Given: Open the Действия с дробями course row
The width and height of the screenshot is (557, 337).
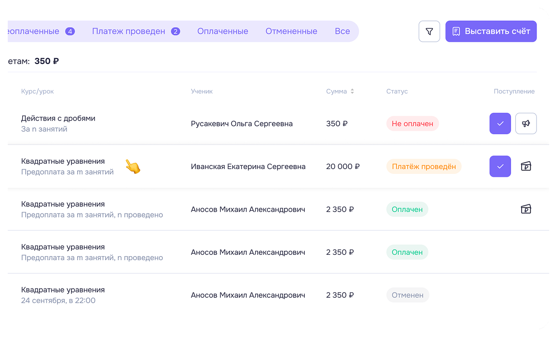Looking at the screenshot, I should [58, 119].
